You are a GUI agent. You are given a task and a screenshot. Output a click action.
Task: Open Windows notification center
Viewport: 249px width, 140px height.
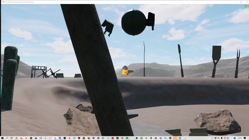(x=245, y=138)
